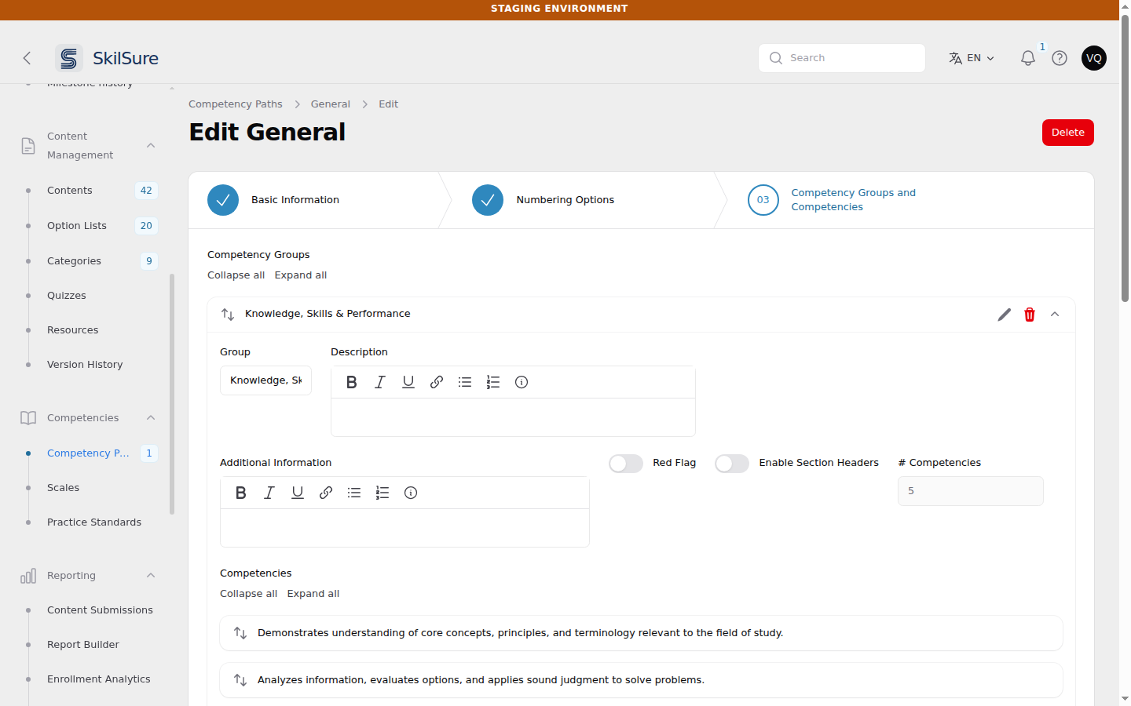Click Expand all under Competencies
The height and width of the screenshot is (706, 1131).
[x=313, y=594]
